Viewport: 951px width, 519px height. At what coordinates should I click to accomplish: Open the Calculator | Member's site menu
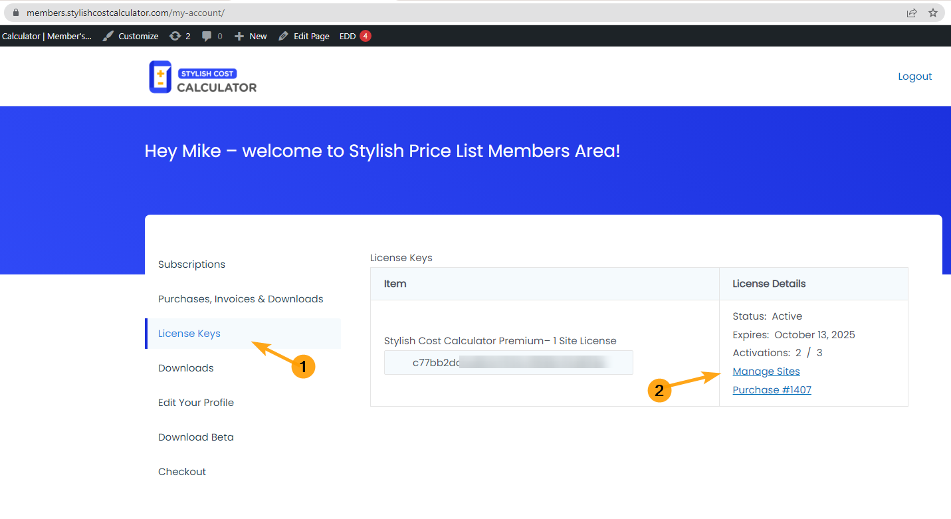47,36
